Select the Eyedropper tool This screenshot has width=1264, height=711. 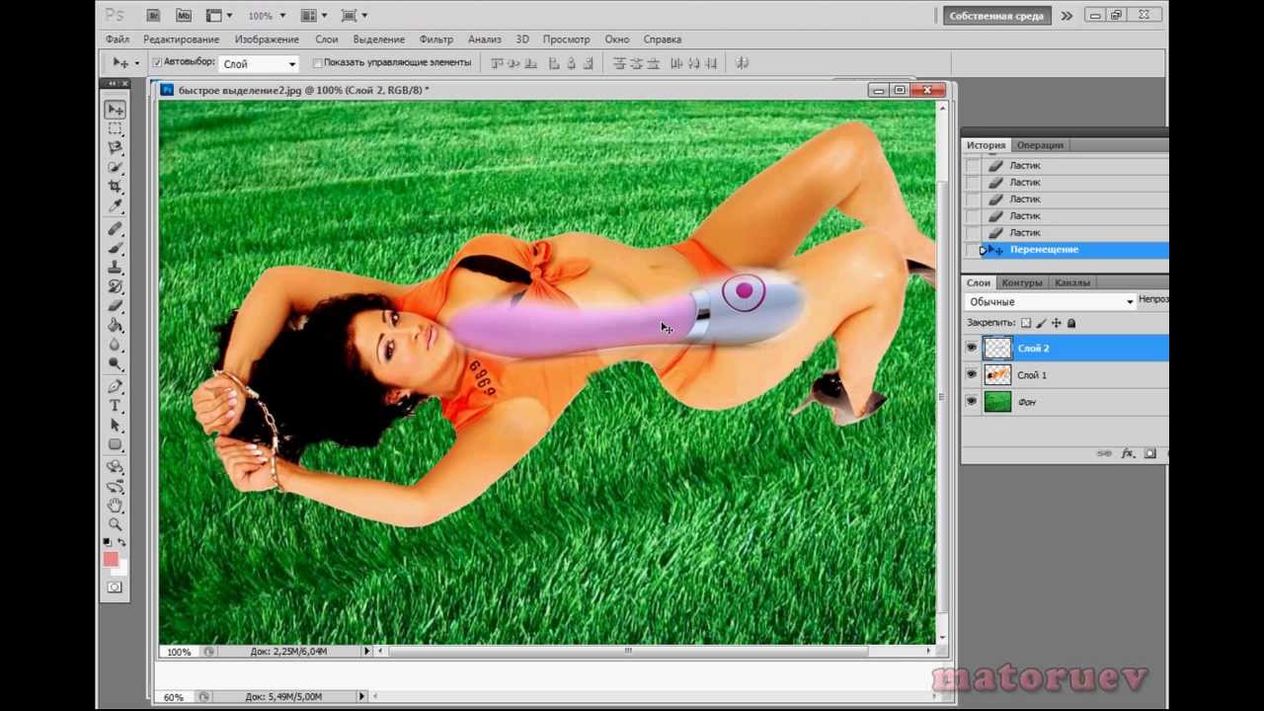tap(116, 207)
